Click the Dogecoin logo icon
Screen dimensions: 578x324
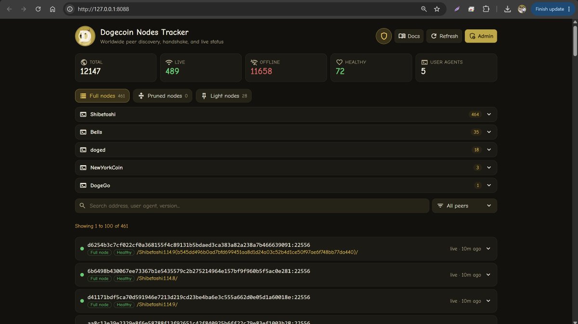pyautogui.click(x=85, y=36)
